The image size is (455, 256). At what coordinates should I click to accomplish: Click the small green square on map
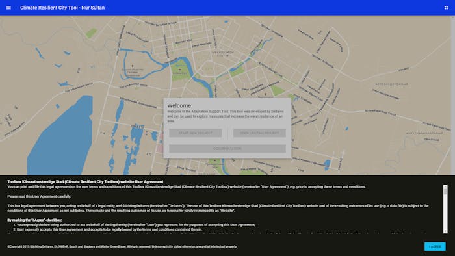(x=92, y=32)
